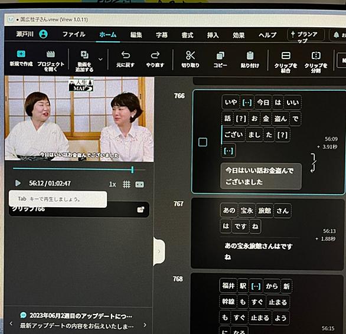This screenshot has width=346, height=334.
Task: Select word いや in clip 766
Action: pyautogui.click(x=231, y=102)
